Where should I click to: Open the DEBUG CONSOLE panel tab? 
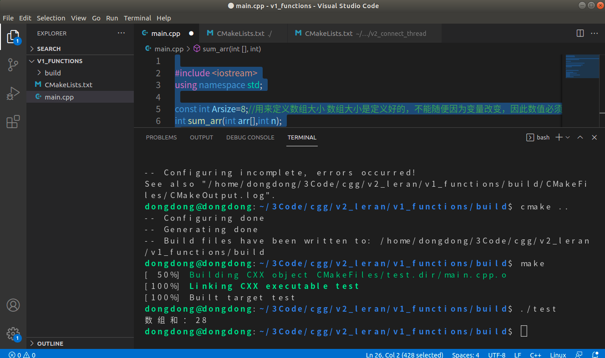tap(250, 137)
